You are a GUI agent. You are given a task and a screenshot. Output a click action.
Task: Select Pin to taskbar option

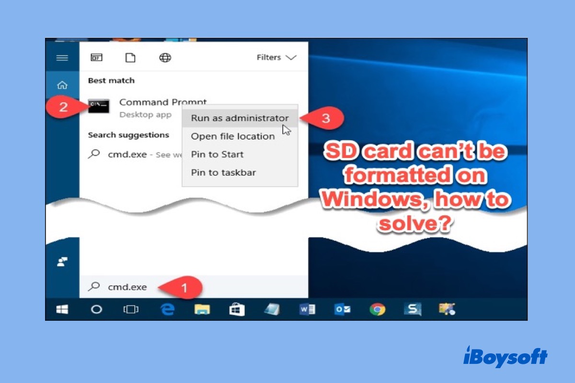(223, 173)
